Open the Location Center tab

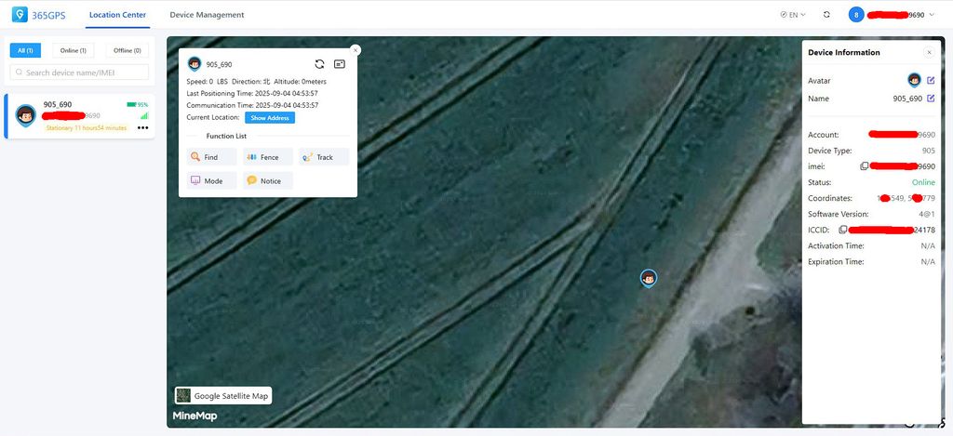(117, 15)
